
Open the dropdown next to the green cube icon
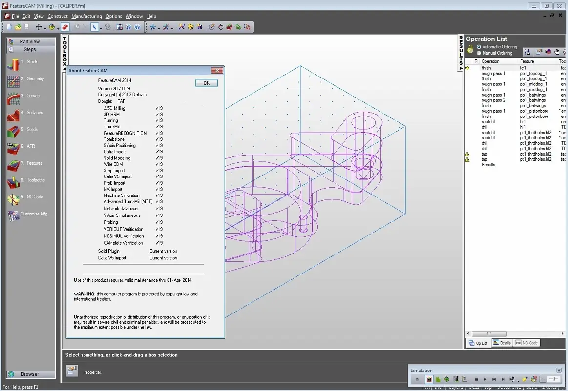58,28
